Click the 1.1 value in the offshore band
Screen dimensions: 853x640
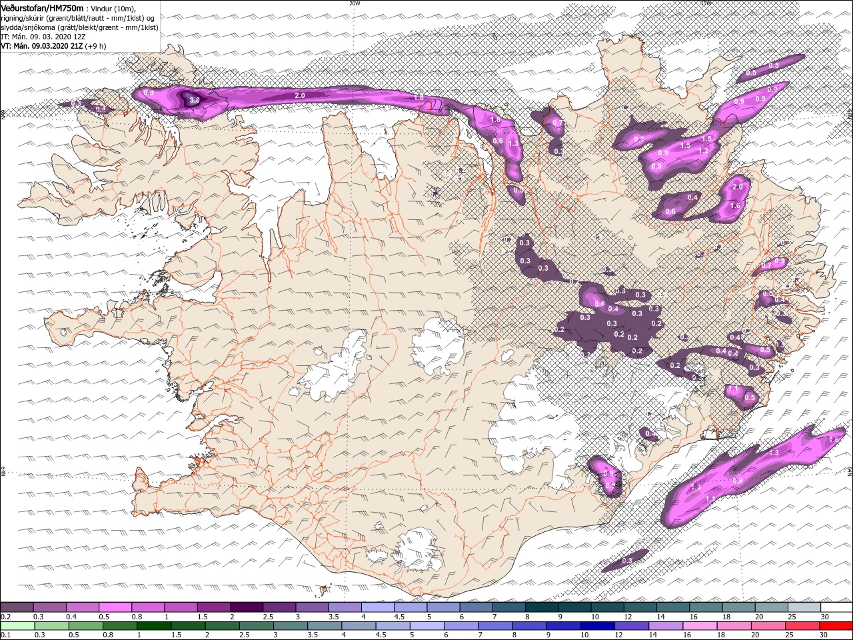[x=710, y=499]
